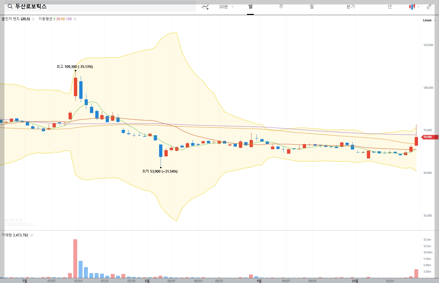Open the add indicator chart icon

(x=205, y=7)
